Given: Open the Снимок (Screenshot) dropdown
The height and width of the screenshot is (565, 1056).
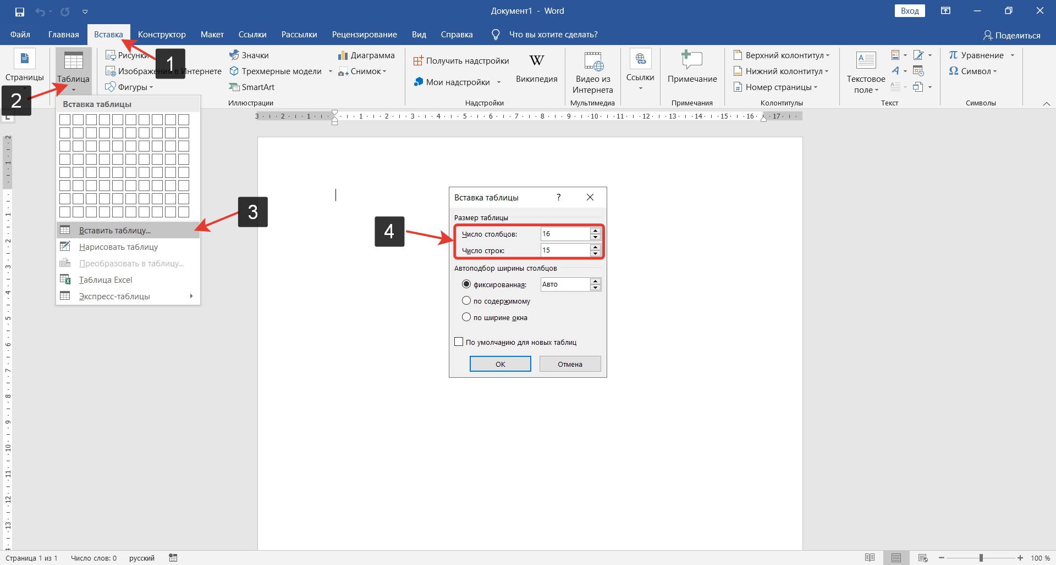Looking at the screenshot, I should (362, 71).
